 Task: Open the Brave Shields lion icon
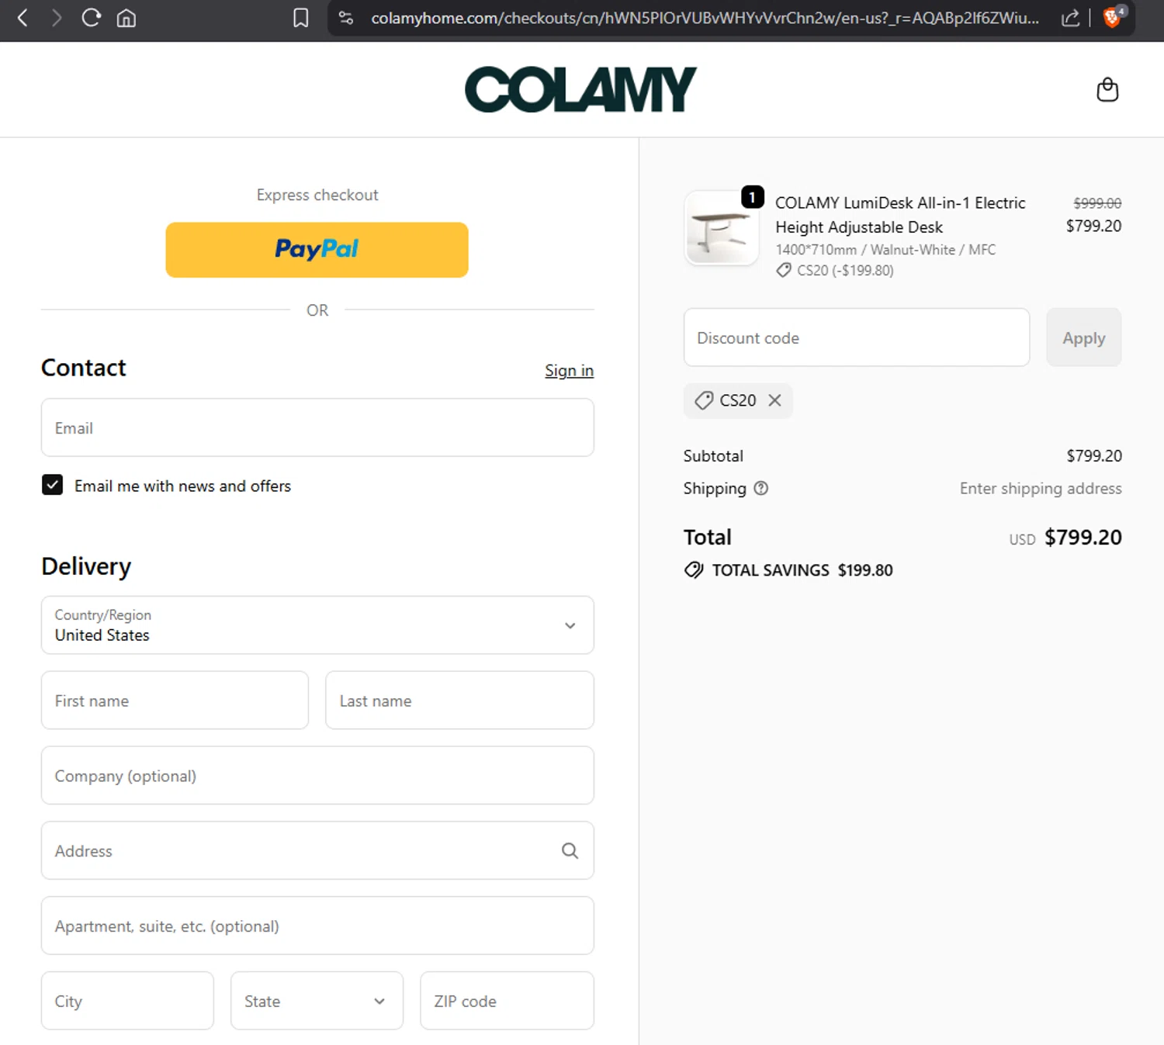coord(1113,18)
